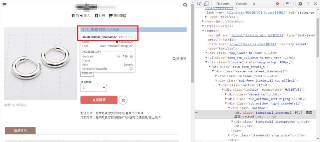Viewport: 320px width, 142px height.
Task: Open DevTools settings gear
Action: pos(300,4)
